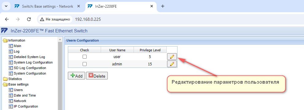
Task: Open a new browser tab
Action: coord(163,6)
